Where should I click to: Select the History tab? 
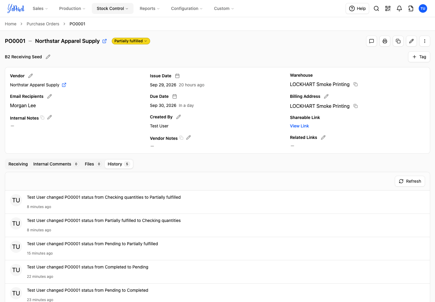(119, 164)
